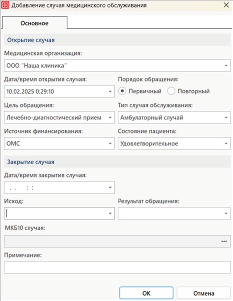
Task: Close the dialog with the X button
Action: tap(225, 5)
